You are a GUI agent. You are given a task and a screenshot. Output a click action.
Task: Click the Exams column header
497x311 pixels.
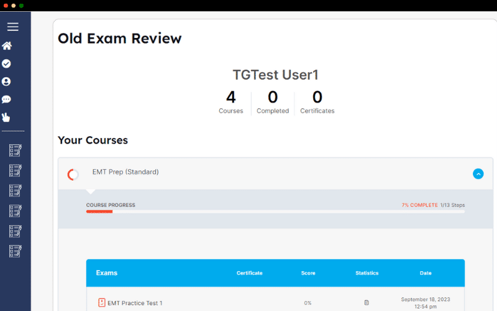coord(106,273)
